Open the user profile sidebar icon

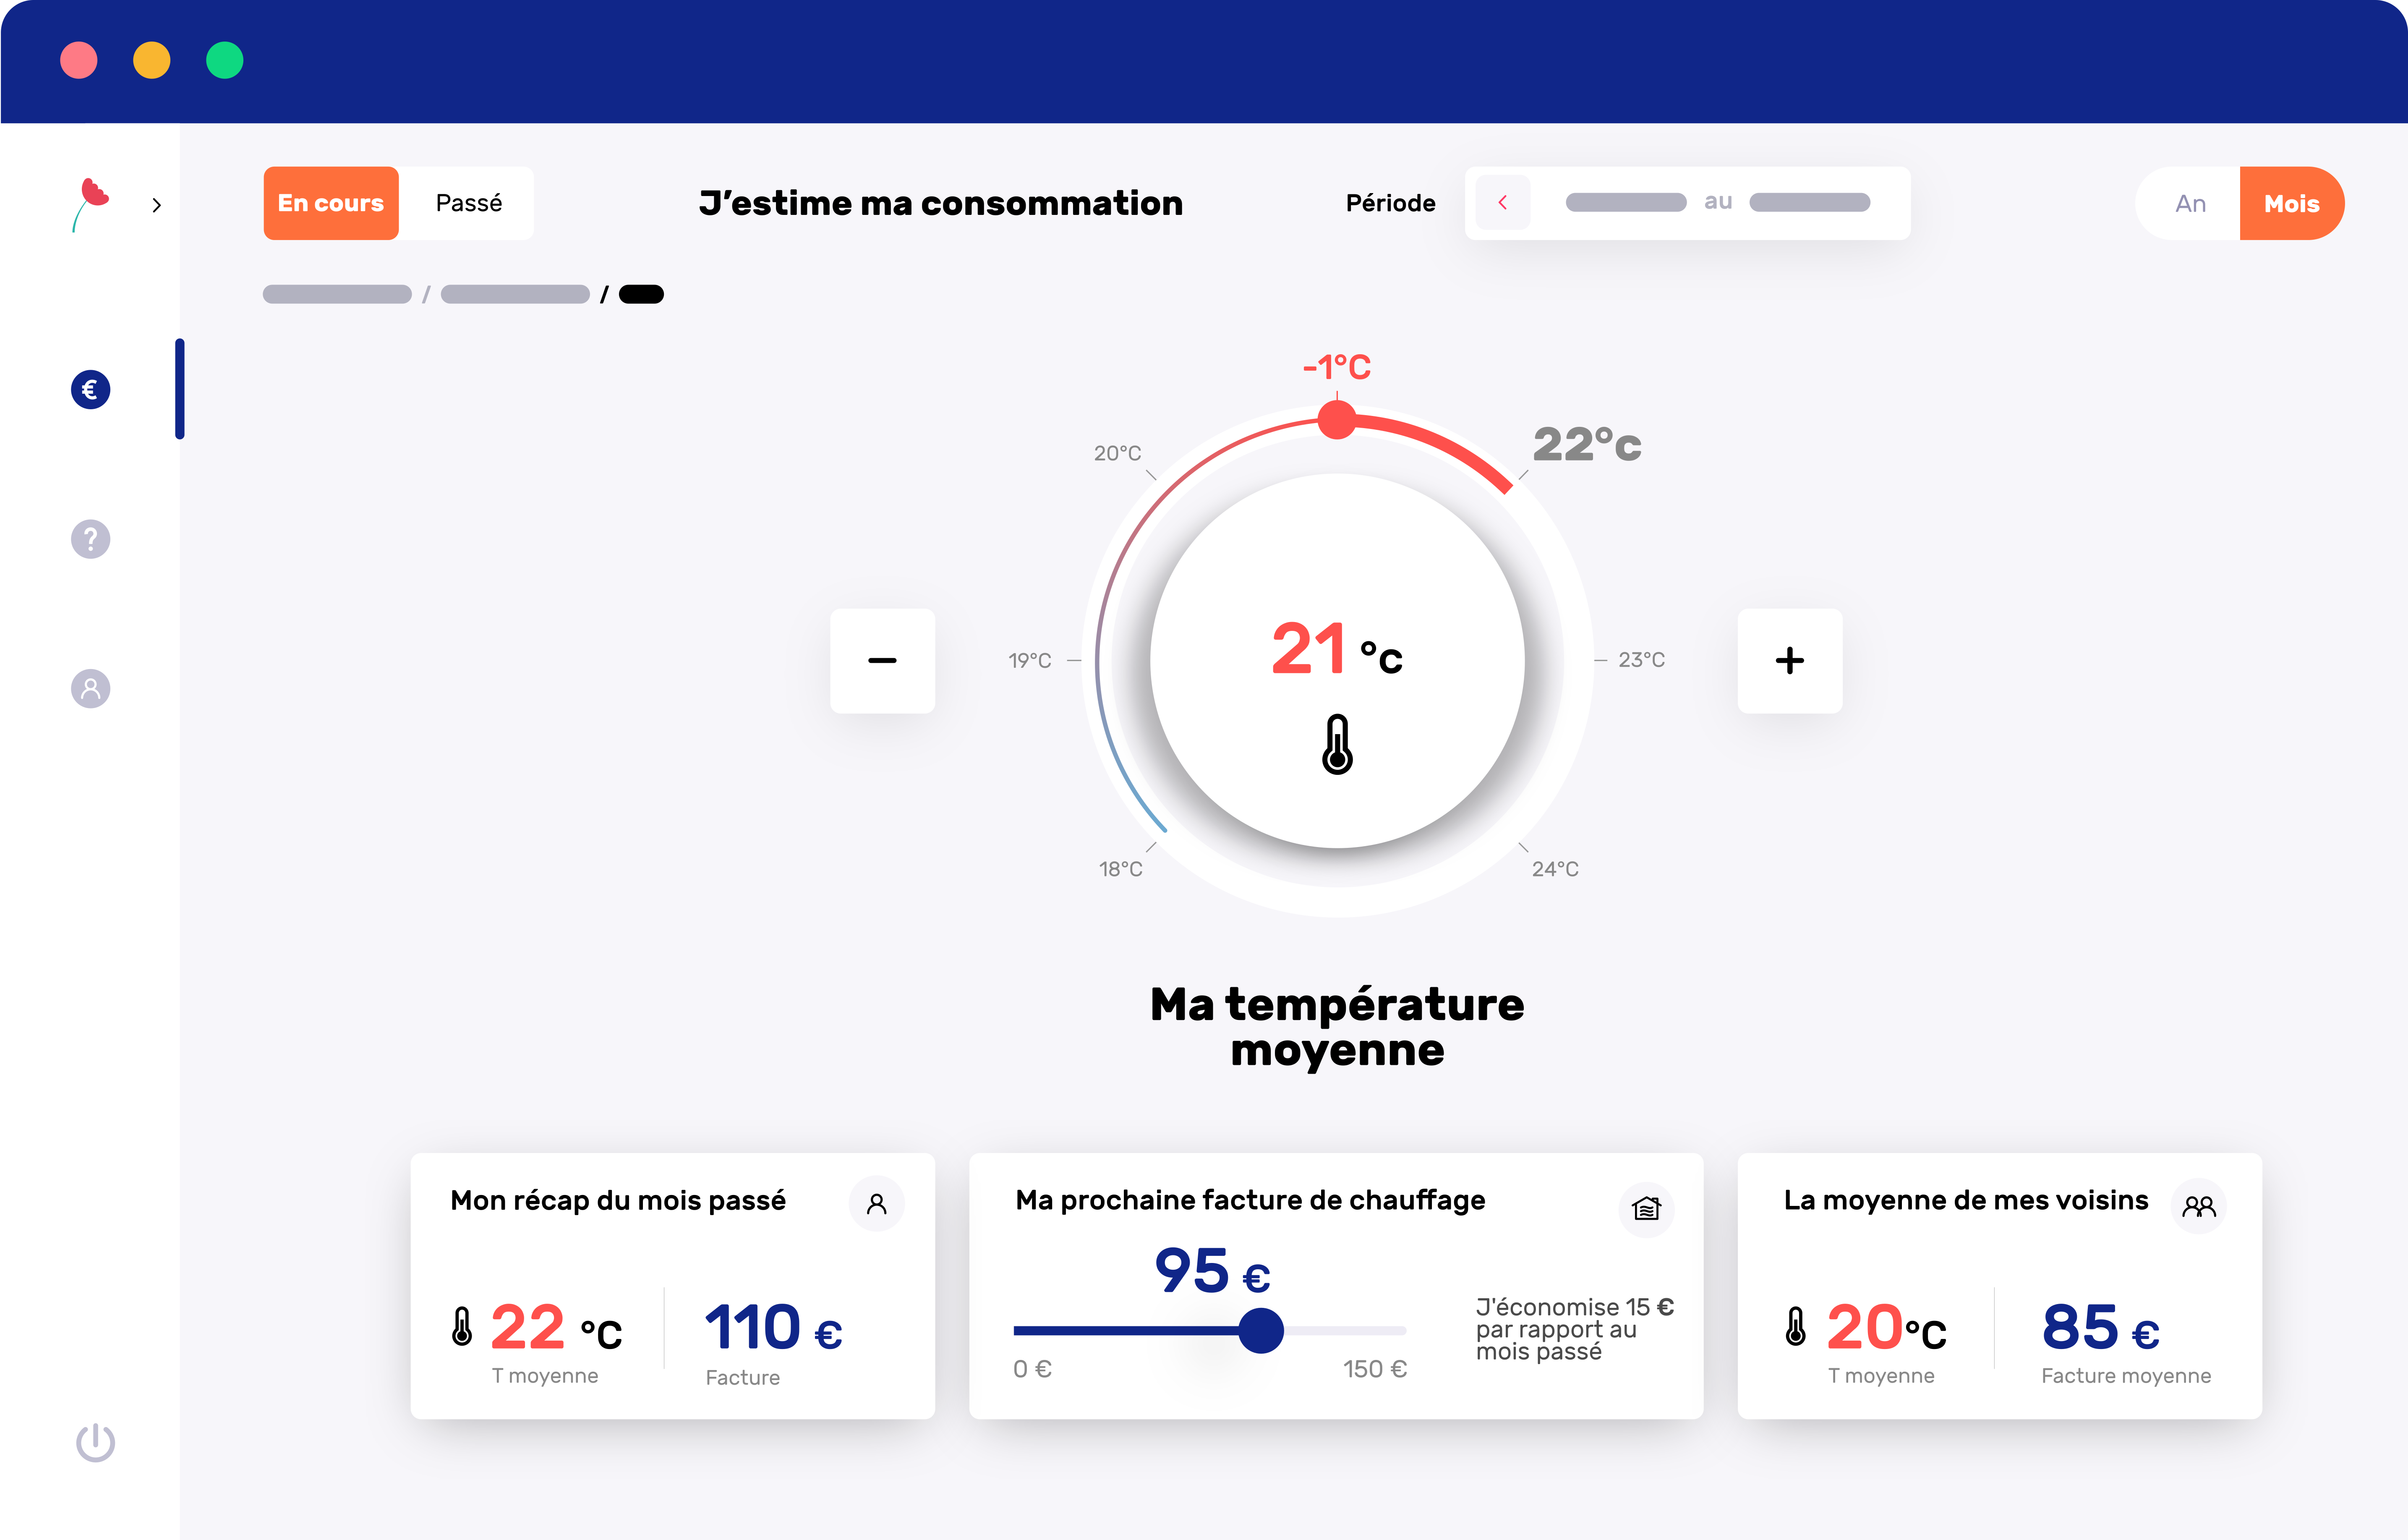click(90, 688)
